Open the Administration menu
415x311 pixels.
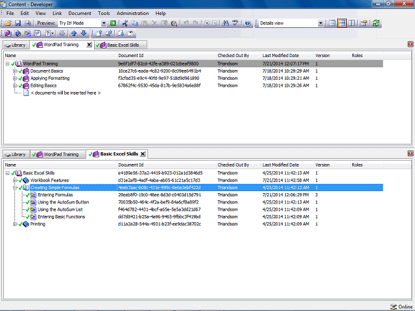tap(132, 13)
